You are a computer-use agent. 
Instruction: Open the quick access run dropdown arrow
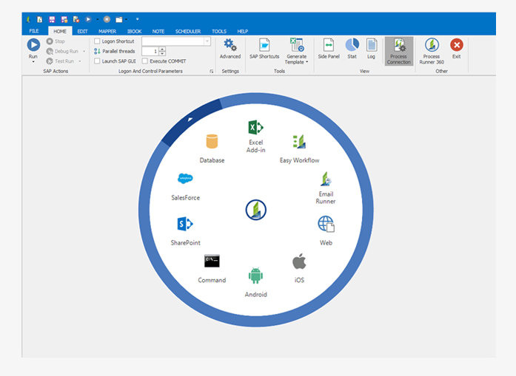coord(98,19)
